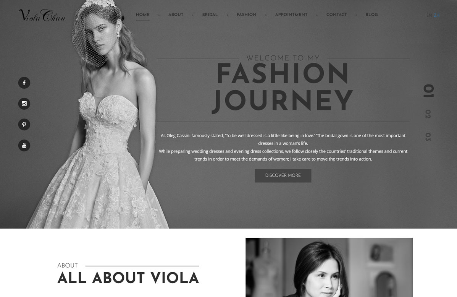
Task: Open the Instagram social icon
Action: 24,104
